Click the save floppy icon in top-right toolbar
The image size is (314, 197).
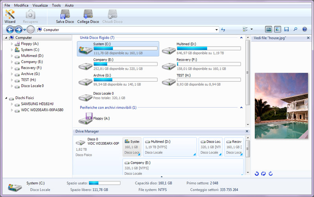(x=287, y=29)
